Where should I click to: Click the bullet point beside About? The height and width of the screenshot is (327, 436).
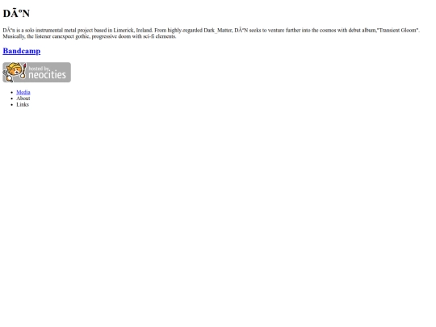11,99
